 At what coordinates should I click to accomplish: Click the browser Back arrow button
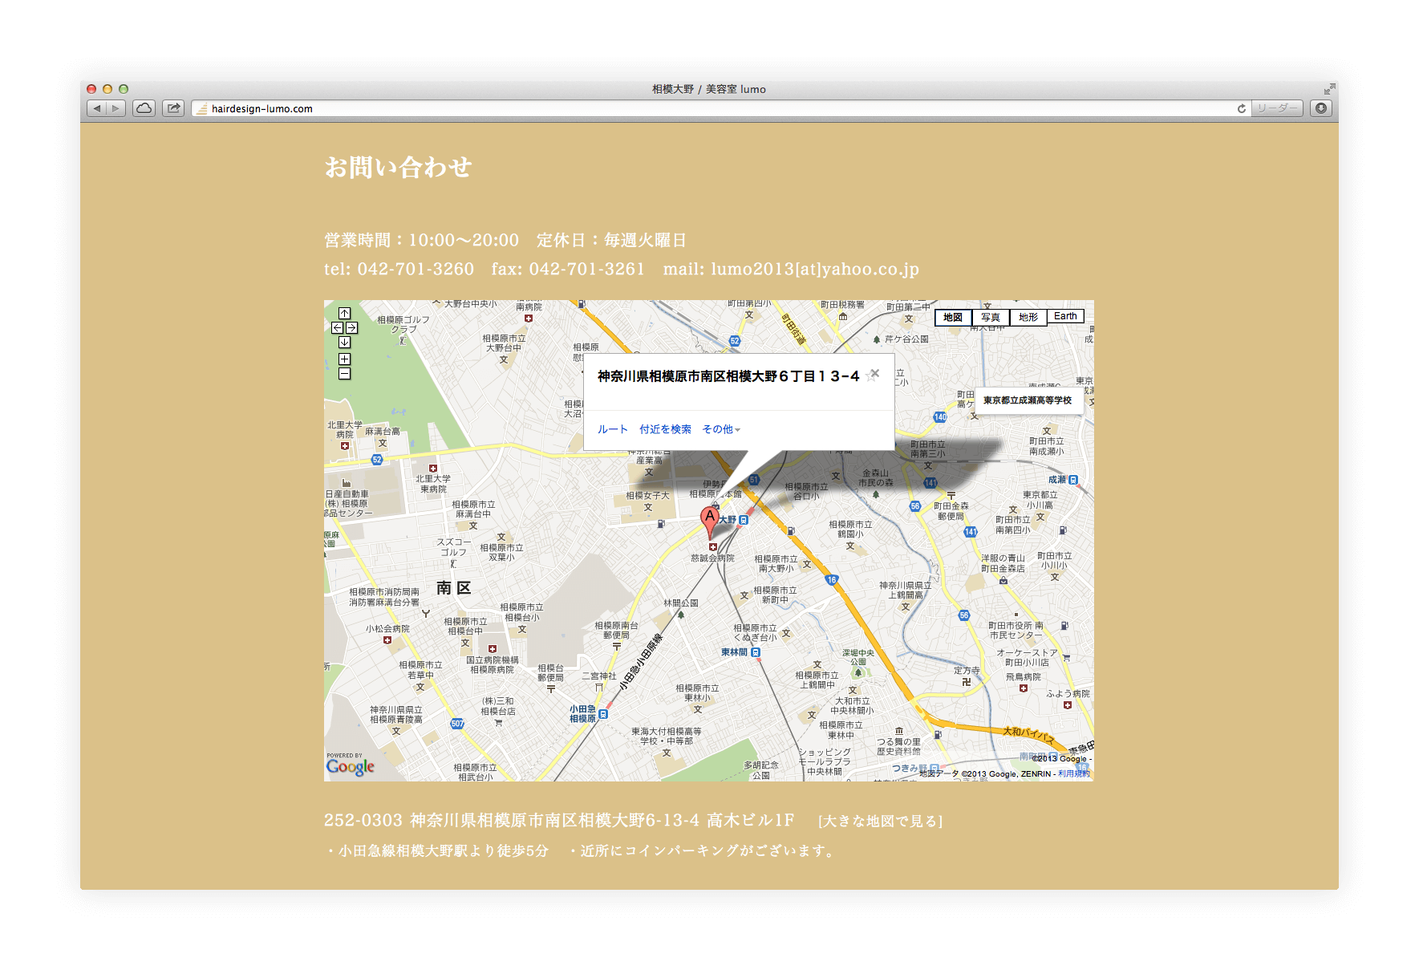[96, 108]
